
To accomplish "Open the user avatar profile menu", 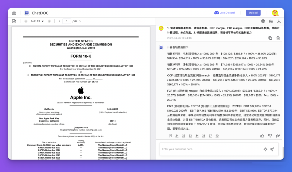I will [275, 13].
